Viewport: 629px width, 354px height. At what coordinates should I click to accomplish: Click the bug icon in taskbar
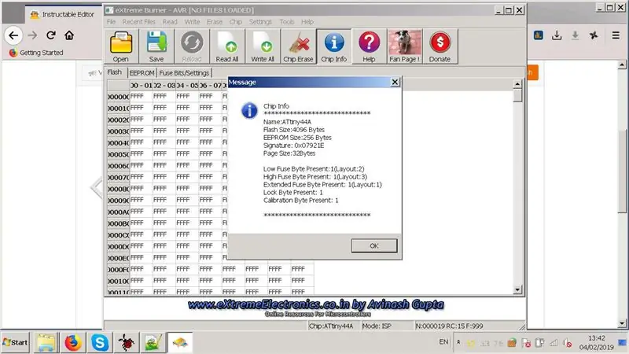[x=127, y=342]
